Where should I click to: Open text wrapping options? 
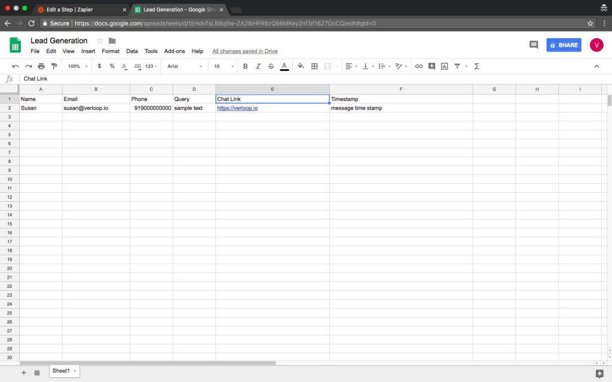coord(384,66)
